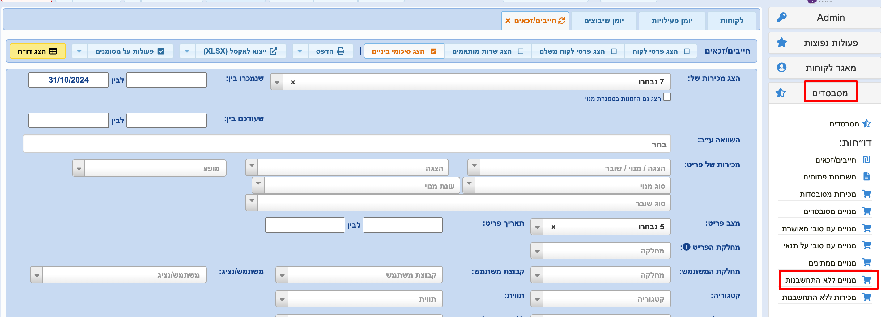The width and height of the screenshot is (881, 317).
Task: Click the shekel icon beside חייבים/זכאים report
Action: (x=867, y=159)
